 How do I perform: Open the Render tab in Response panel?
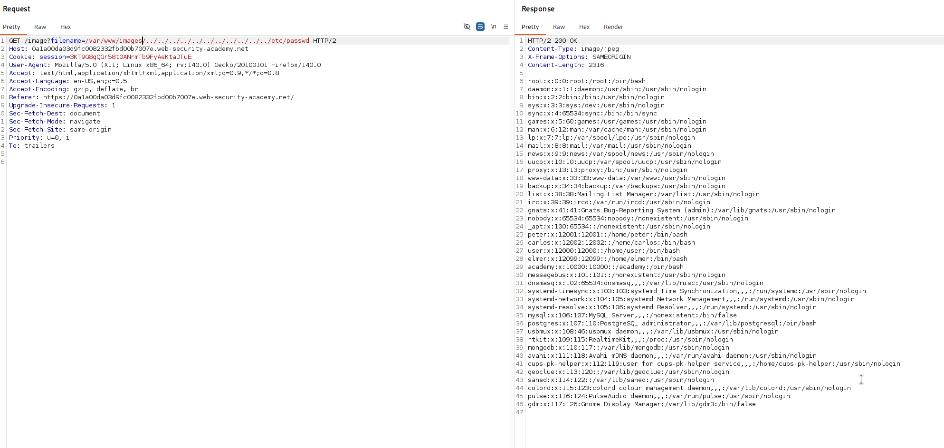[613, 27]
